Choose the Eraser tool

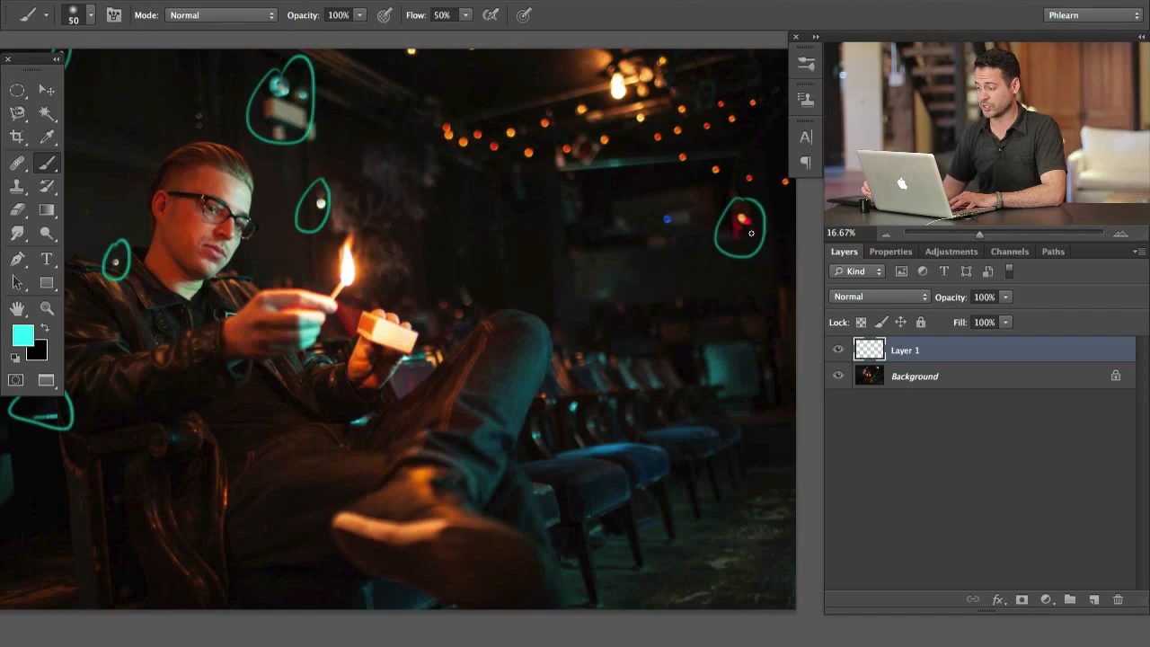click(17, 209)
